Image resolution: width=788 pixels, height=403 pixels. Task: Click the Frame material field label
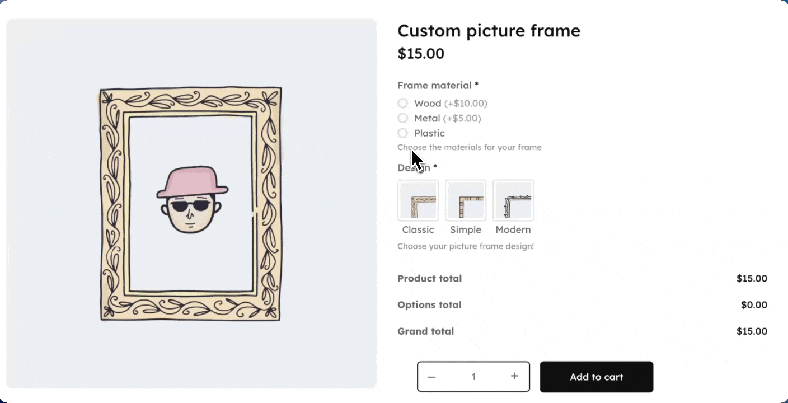pos(435,85)
